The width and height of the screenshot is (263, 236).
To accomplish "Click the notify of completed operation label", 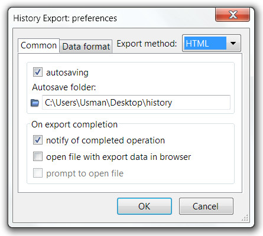I will [x=105, y=140].
